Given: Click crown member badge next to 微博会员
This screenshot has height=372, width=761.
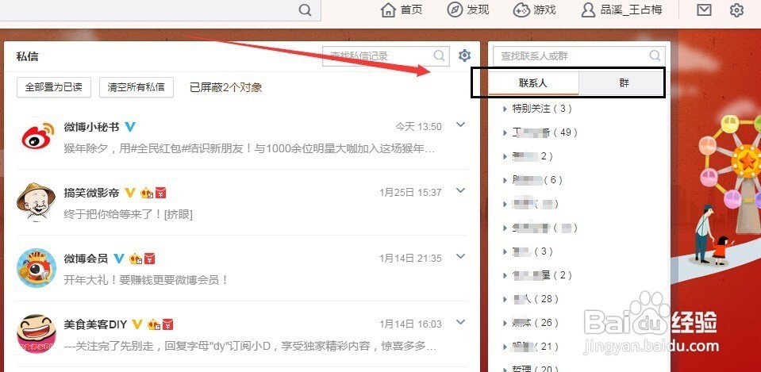Looking at the screenshot, I should pyautogui.click(x=136, y=259).
